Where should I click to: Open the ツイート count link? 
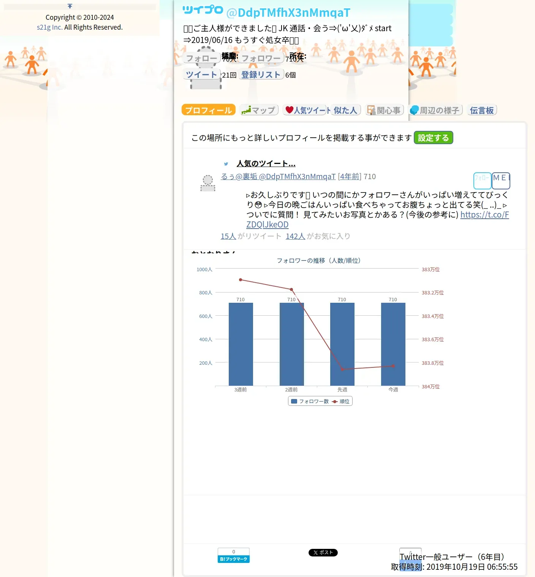point(201,75)
